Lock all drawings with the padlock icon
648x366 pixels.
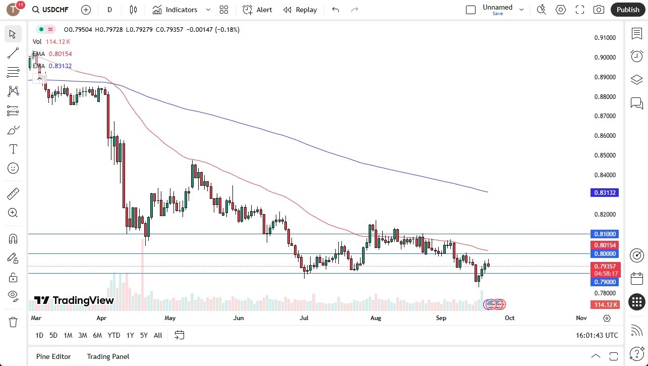tap(13, 277)
